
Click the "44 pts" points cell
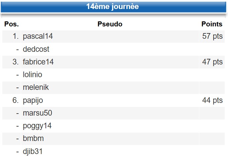(212, 100)
